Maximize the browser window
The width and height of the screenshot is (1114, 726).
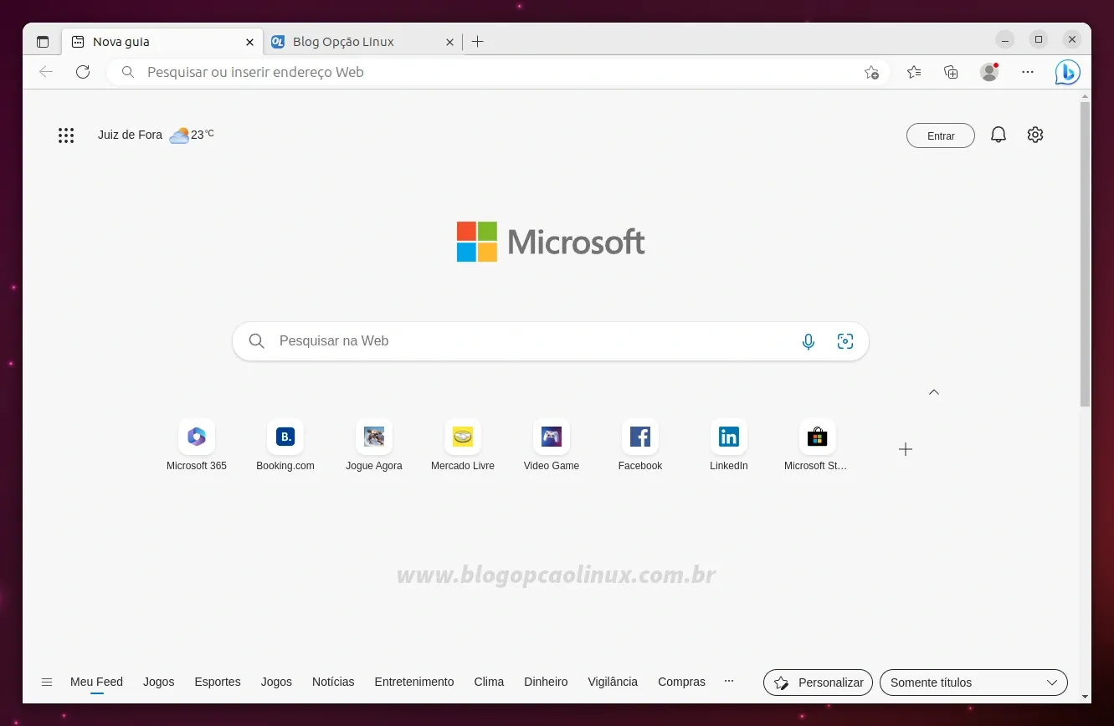1039,39
